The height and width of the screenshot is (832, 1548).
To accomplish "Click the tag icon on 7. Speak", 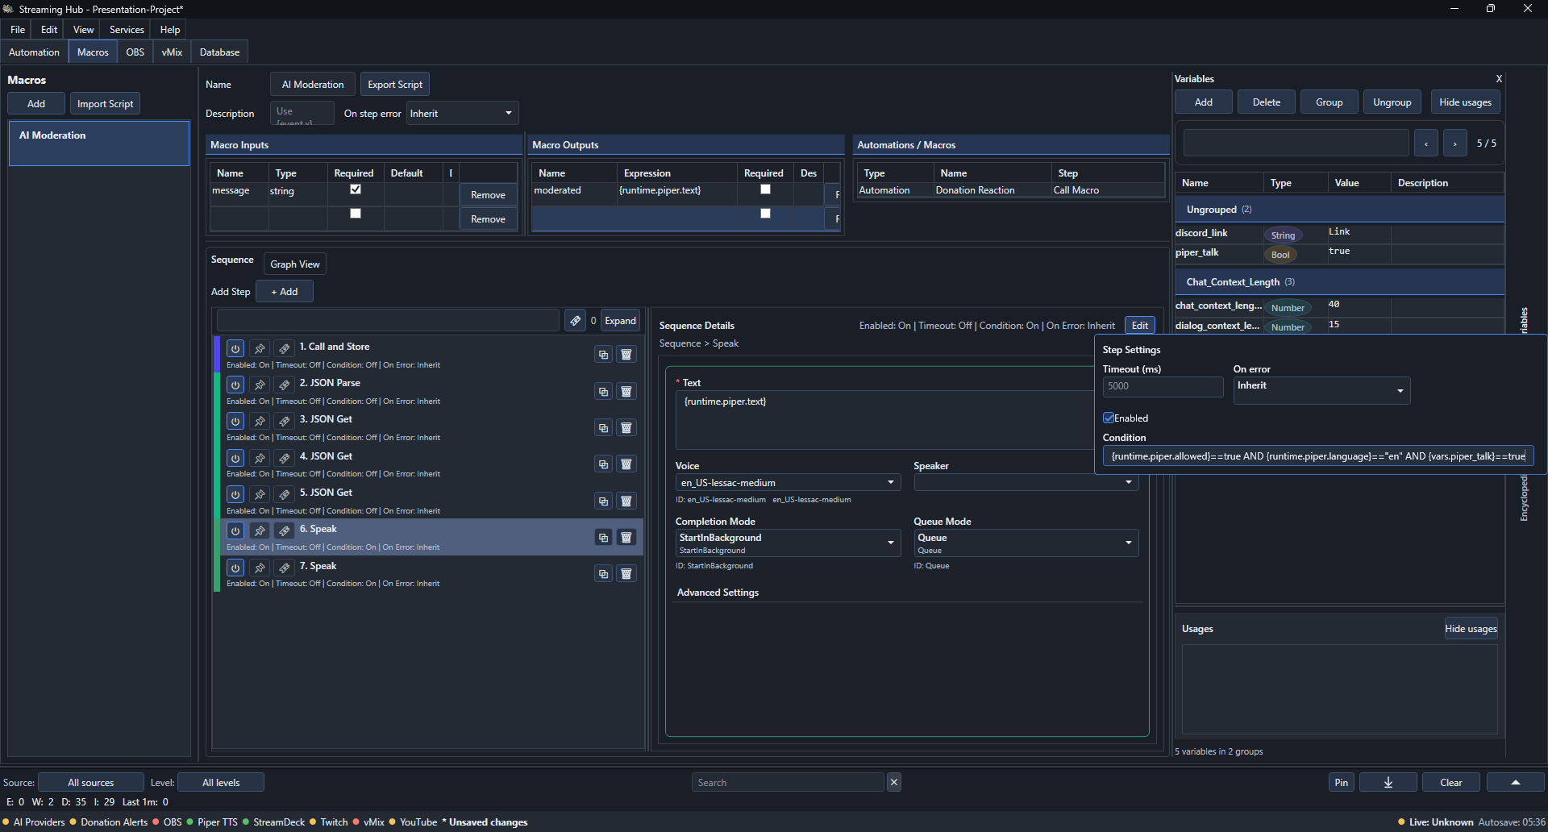I will pos(284,568).
